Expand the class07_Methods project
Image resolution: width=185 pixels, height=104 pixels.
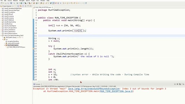(x=1, y=20)
